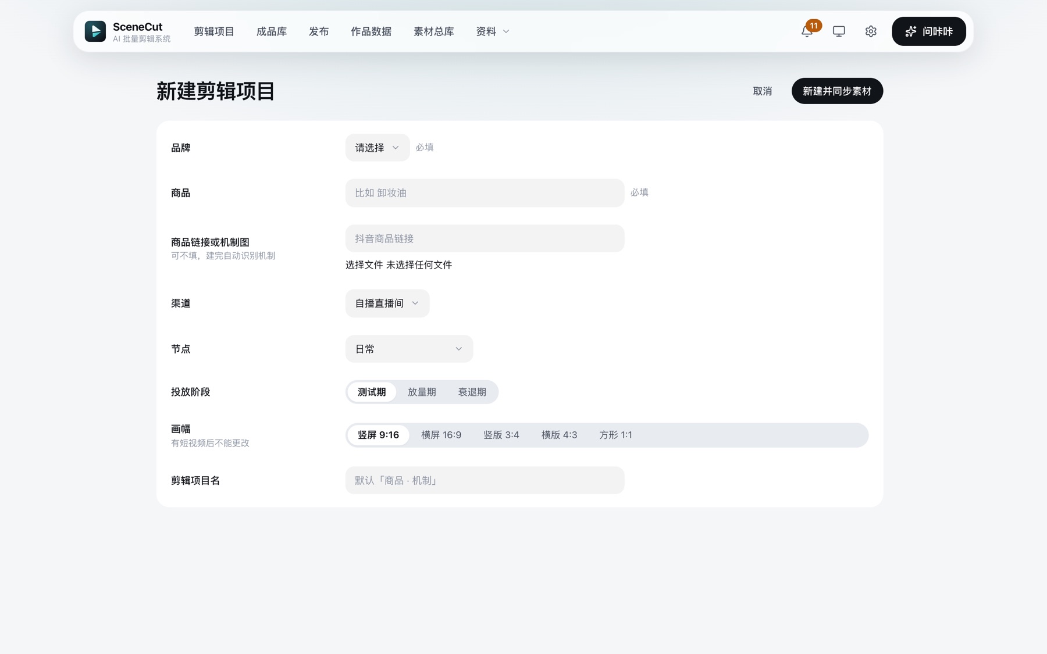Open settings gear icon
This screenshot has width=1047, height=654.
(871, 31)
